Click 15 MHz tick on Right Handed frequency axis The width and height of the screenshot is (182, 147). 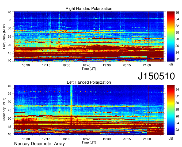click(9, 53)
